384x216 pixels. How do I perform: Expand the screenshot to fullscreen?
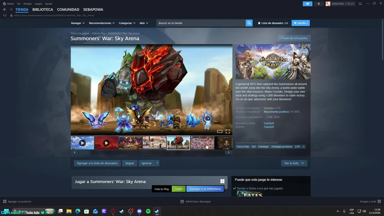click(228, 131)
